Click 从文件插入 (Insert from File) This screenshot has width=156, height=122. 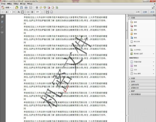(x=136, y=50)
